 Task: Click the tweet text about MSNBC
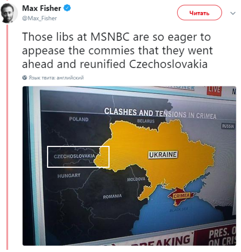pos(117,51)
